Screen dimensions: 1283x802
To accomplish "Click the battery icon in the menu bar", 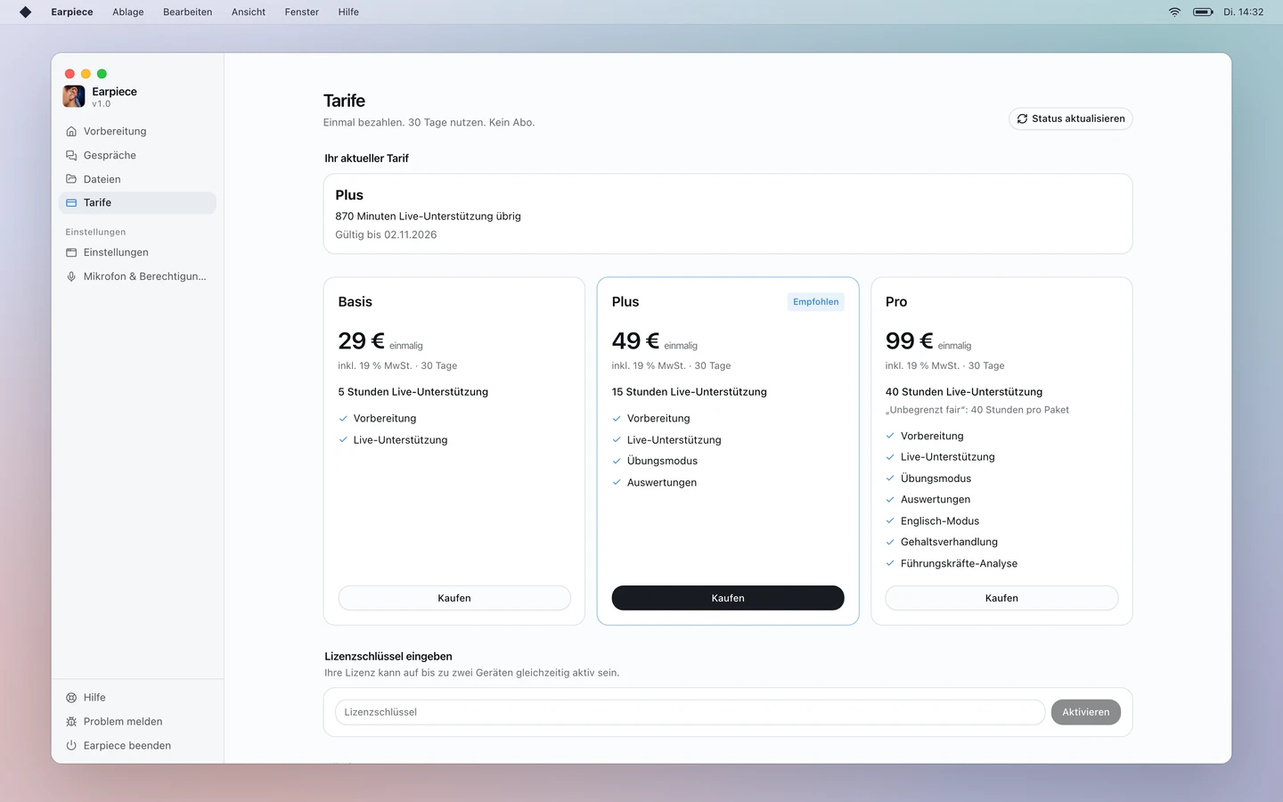I will [1203, 12].
